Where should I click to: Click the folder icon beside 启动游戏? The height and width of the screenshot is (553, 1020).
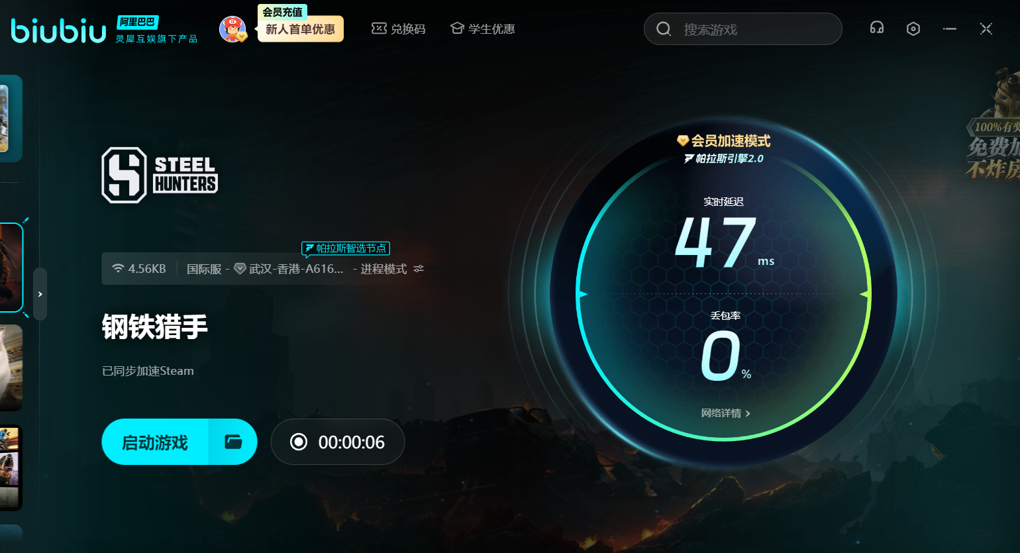[x=233, y=442]
